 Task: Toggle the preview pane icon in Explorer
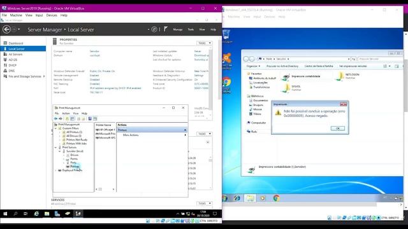pos(397,66)
